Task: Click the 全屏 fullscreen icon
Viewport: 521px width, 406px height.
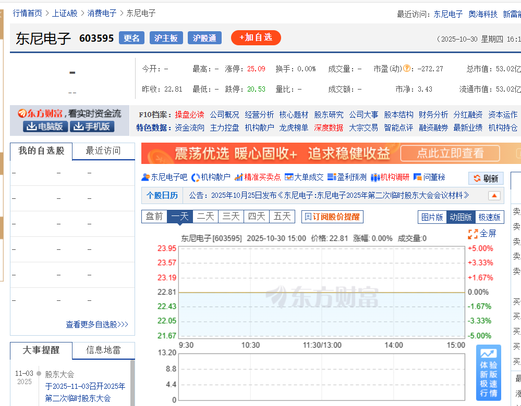Action: coord(473,234)
